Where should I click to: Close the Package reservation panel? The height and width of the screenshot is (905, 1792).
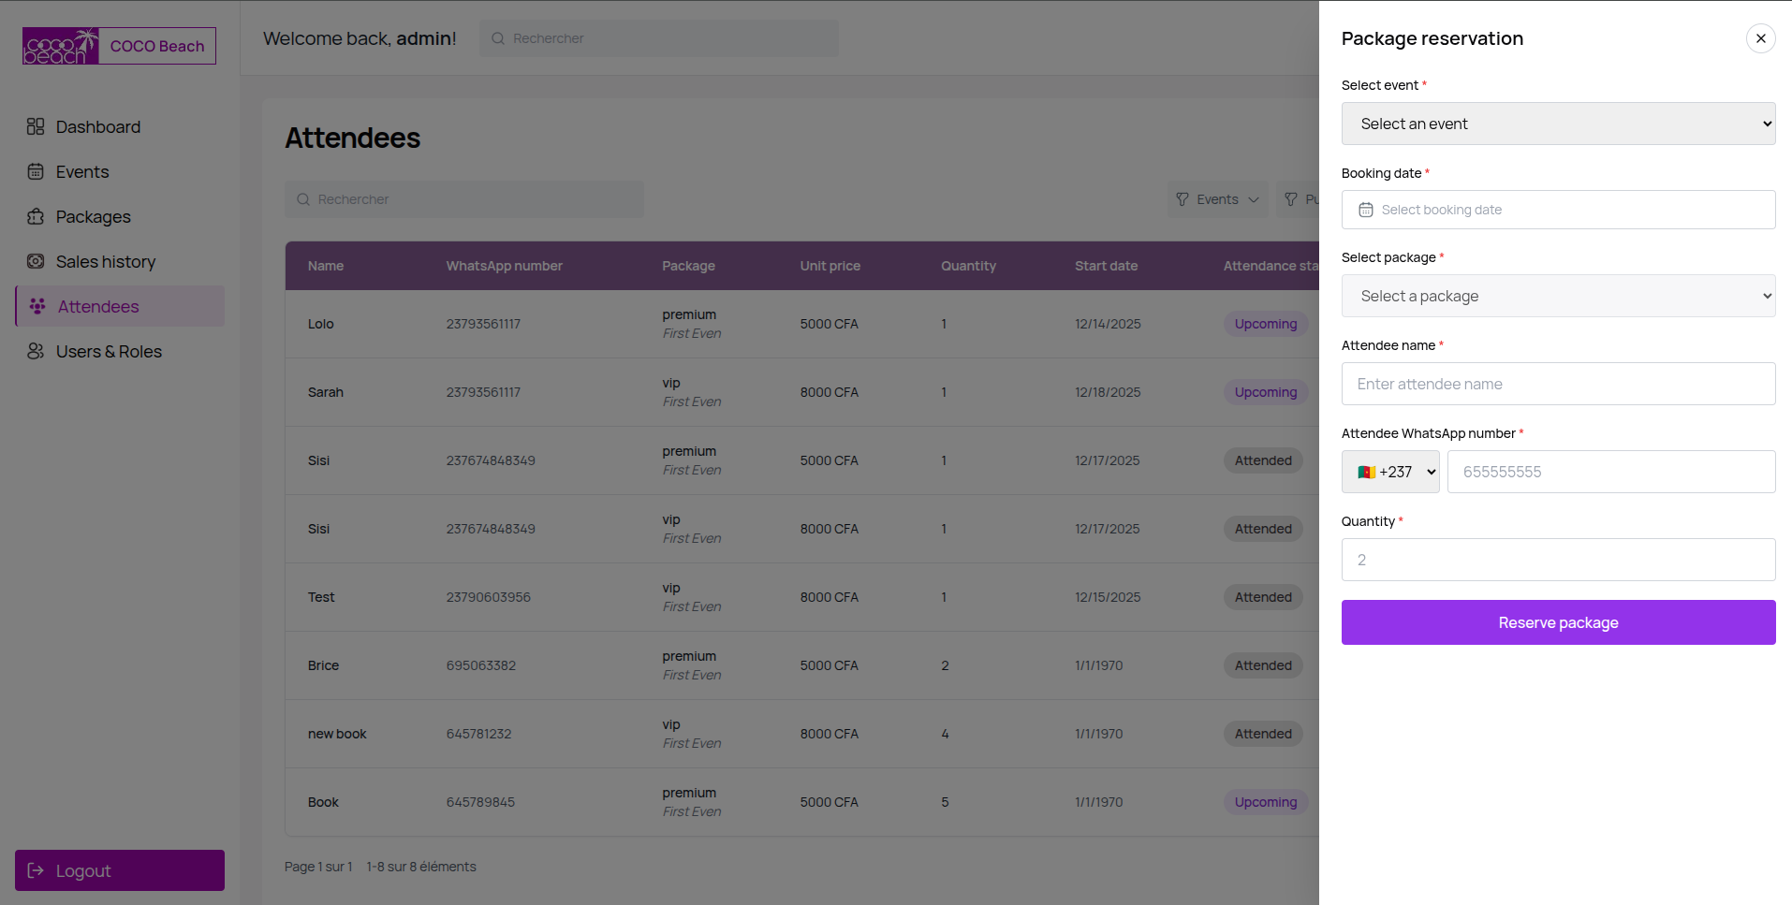(1760, 38)
